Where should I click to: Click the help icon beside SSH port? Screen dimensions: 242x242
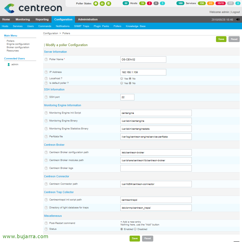[x=46, y=97]
